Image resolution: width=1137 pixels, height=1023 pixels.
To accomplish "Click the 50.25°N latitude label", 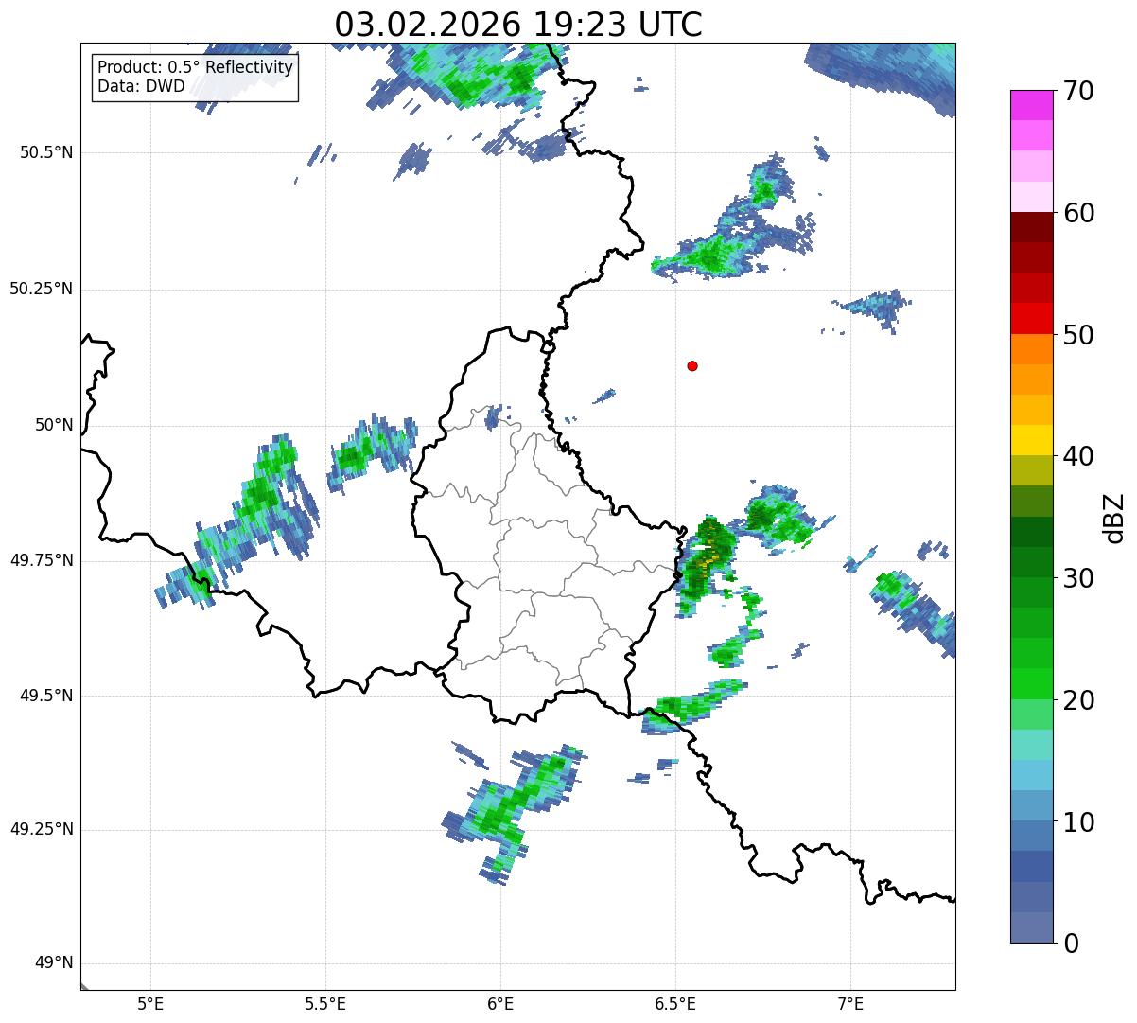I will tap(41, 289).
